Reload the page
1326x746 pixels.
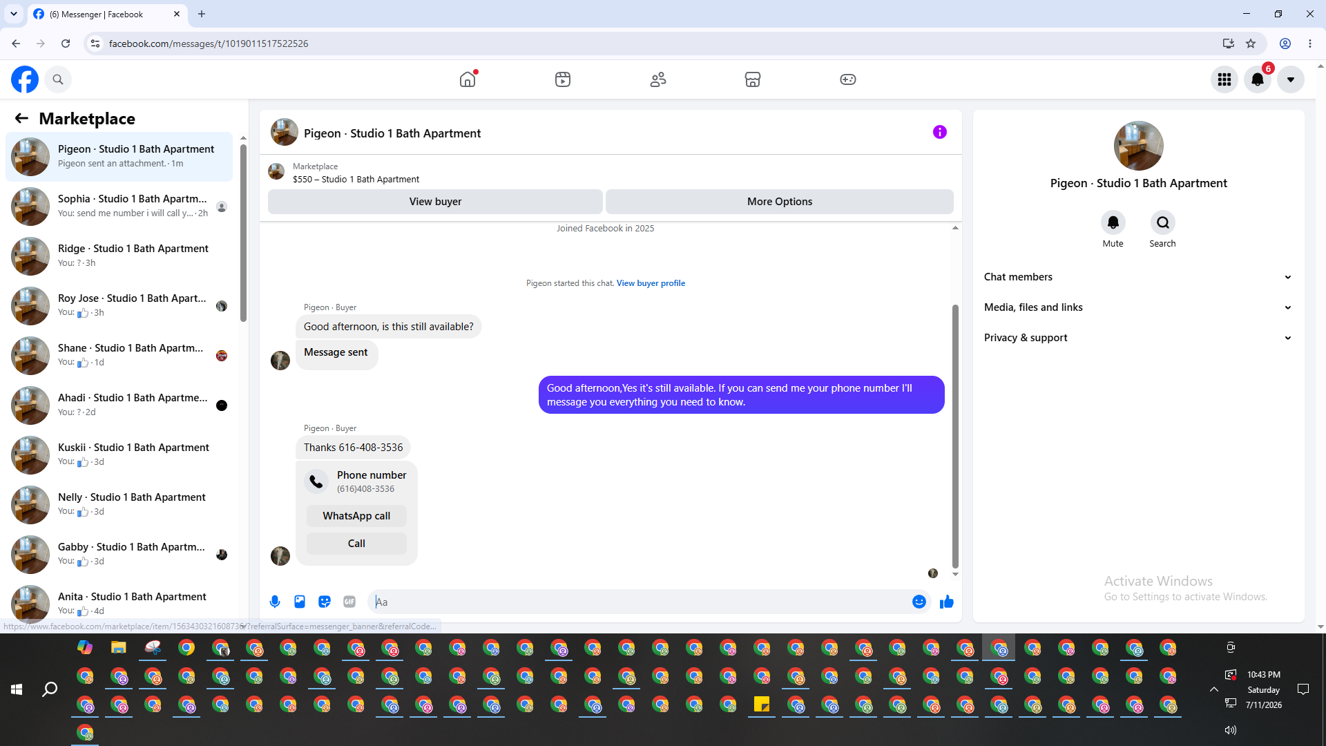[66, 44]
